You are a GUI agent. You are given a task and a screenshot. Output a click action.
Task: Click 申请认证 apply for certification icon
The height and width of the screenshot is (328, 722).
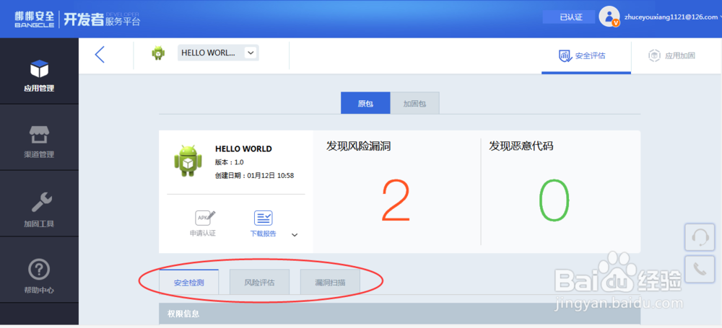[203, 223]
